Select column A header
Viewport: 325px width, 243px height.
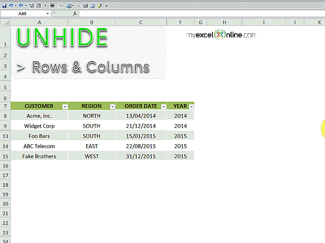click(x=39, y=22)
